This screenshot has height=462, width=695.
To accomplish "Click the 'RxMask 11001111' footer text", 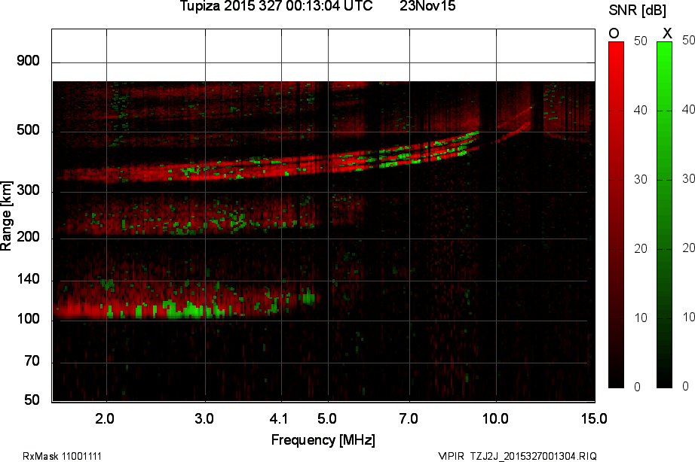I will point(62,456).
